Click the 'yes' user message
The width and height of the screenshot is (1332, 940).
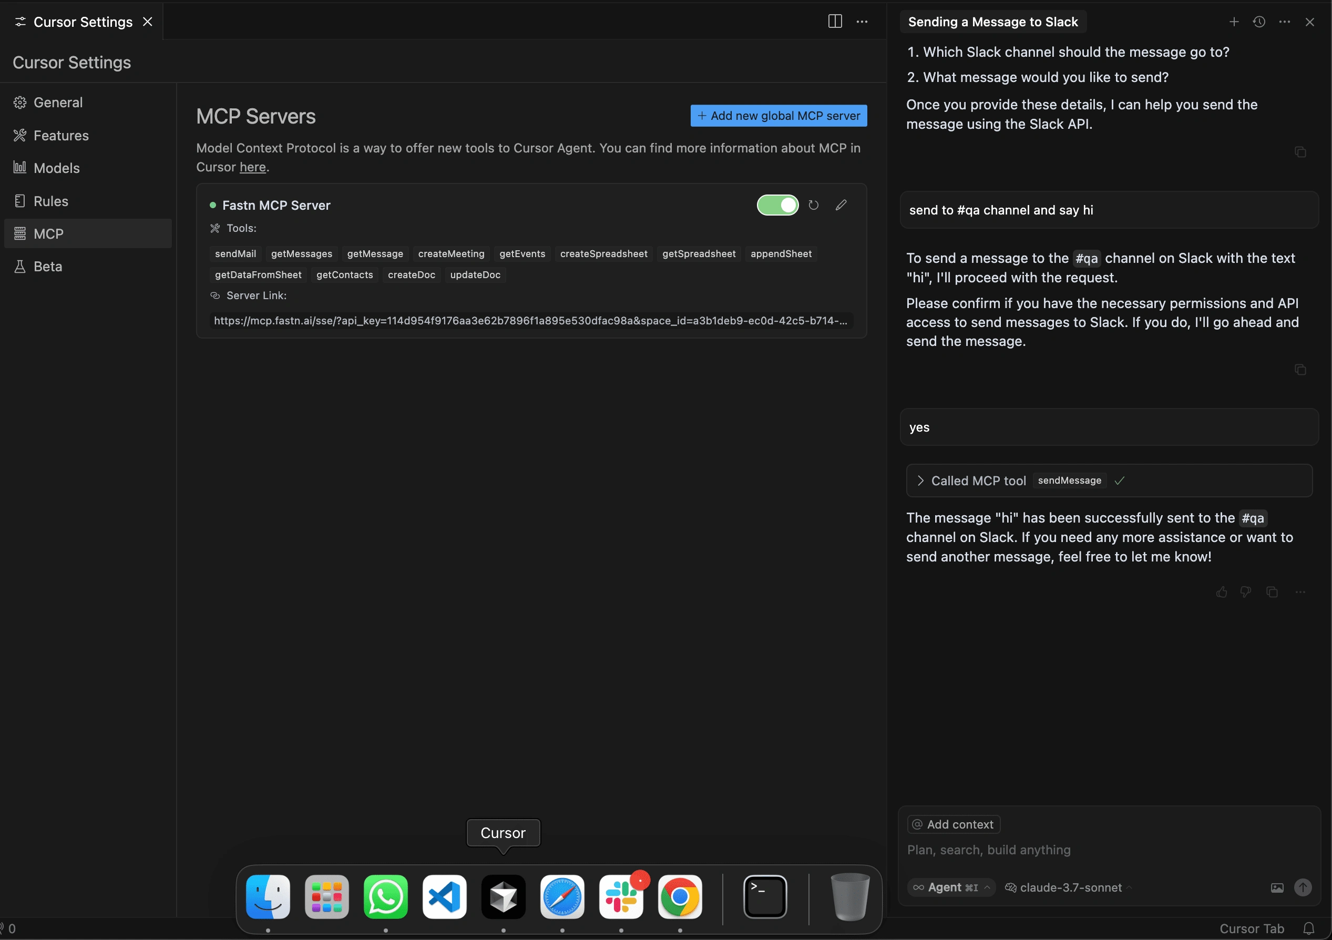tap(1109, 427)
